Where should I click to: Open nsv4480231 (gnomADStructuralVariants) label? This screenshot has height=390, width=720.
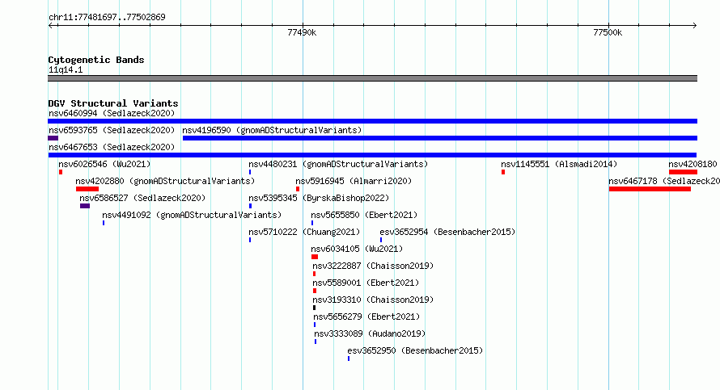[x=338, y=164]
